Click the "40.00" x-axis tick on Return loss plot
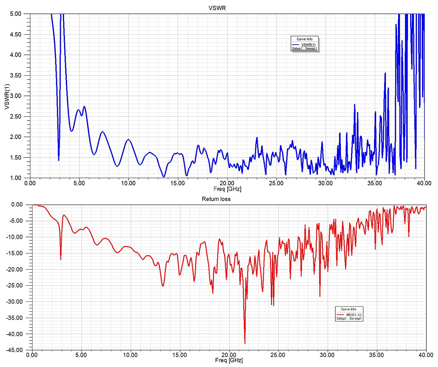This screenshot has width=438, height=367. click(x=426, y=355)
